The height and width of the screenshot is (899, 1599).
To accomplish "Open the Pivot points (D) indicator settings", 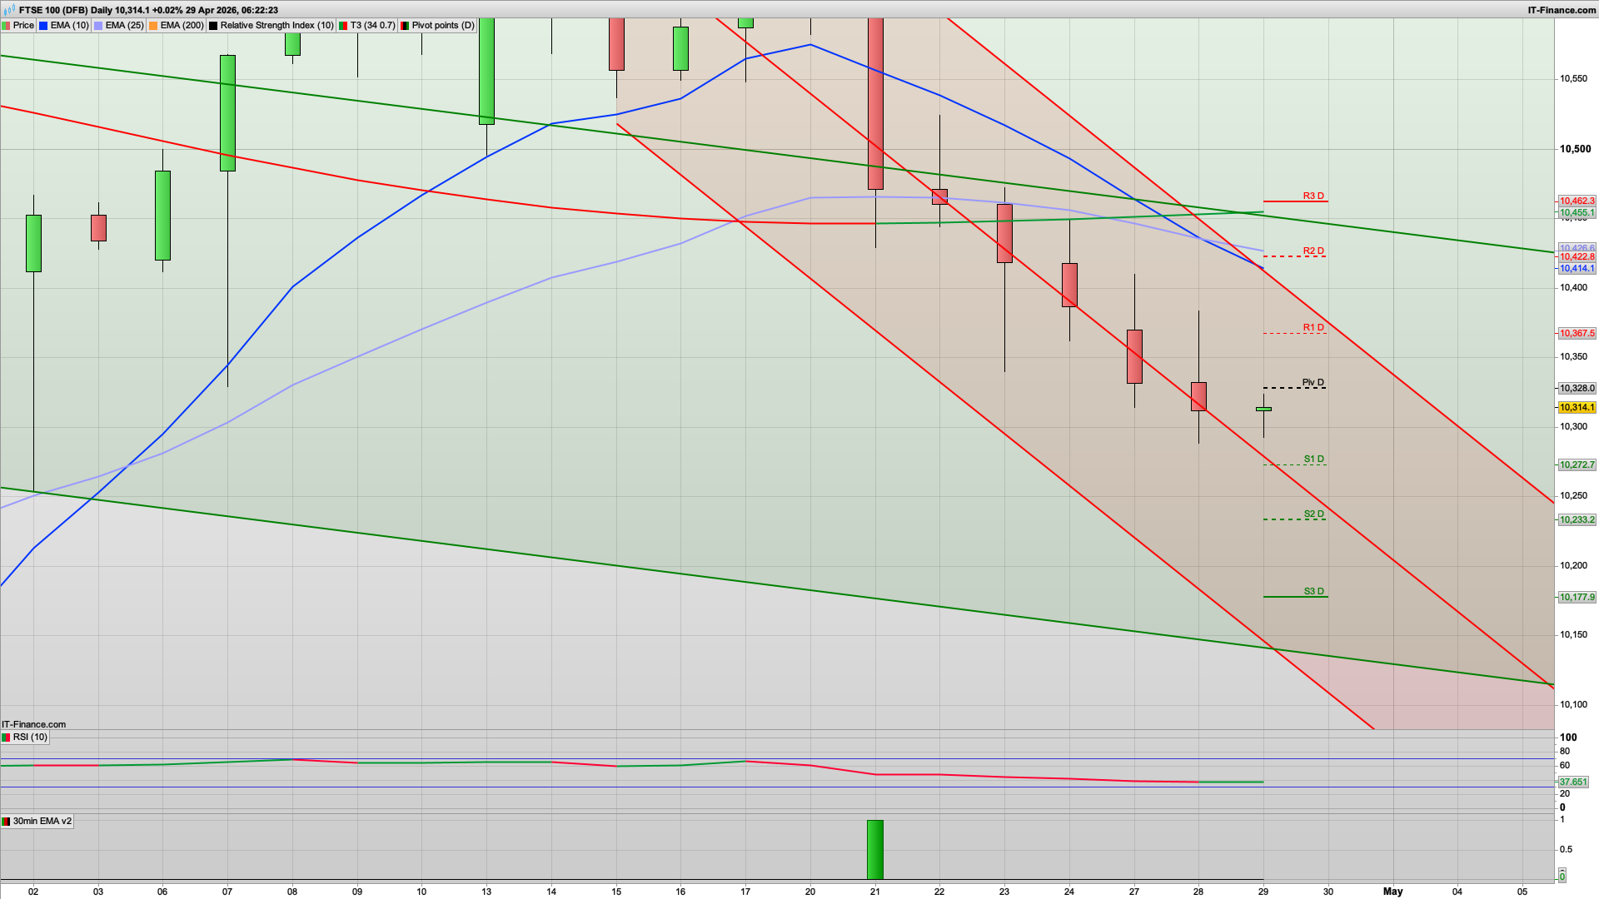I will [x=439, y=25].
